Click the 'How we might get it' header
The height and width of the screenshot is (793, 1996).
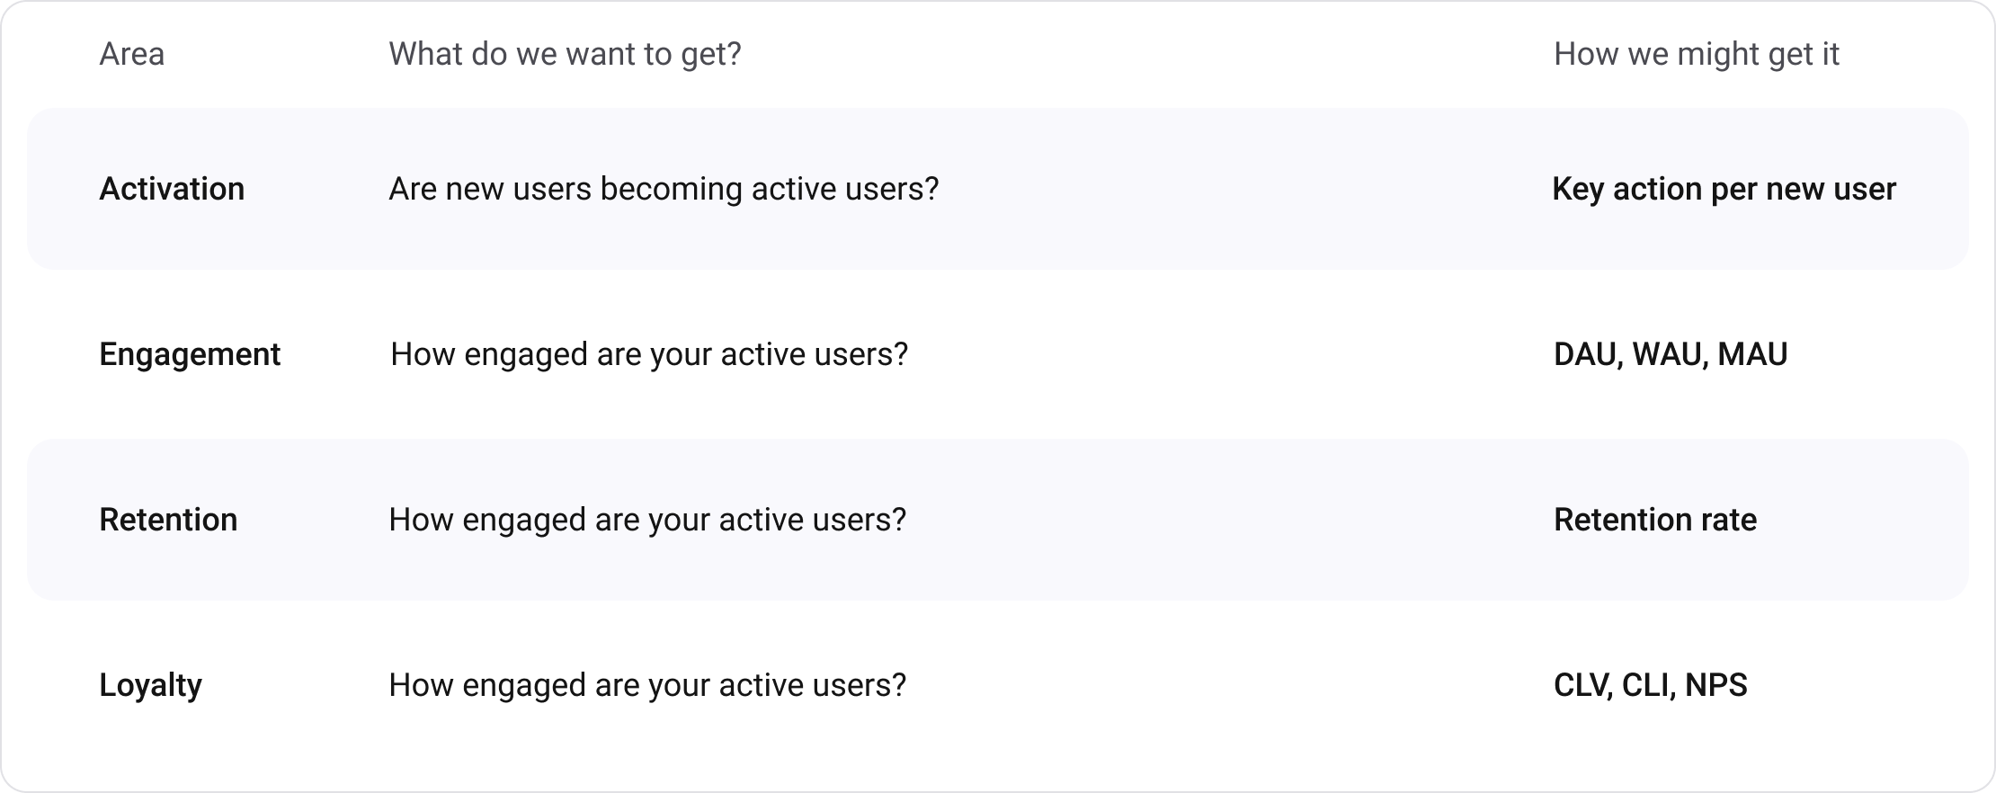(x=1697, y=54)
